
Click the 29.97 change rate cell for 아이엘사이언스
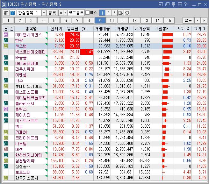tap(73, 35)
